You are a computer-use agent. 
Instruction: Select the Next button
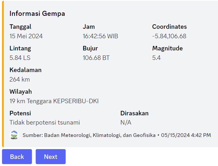point(51,156)
